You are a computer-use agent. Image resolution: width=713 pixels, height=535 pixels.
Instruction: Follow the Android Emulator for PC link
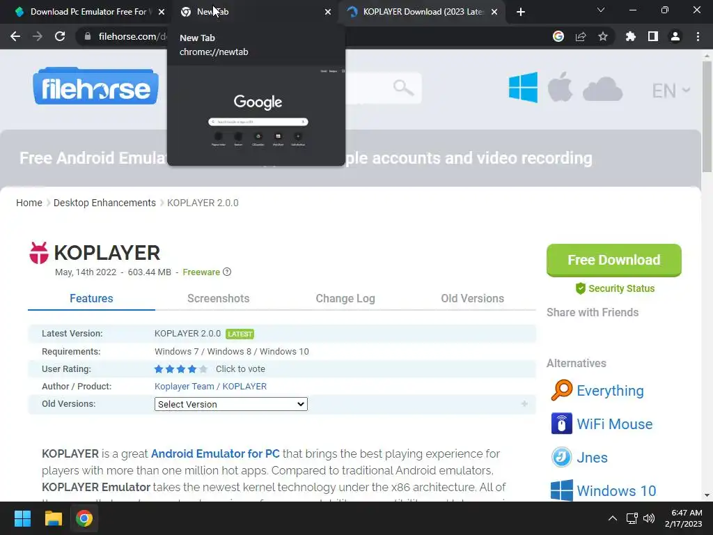(215, 453)
